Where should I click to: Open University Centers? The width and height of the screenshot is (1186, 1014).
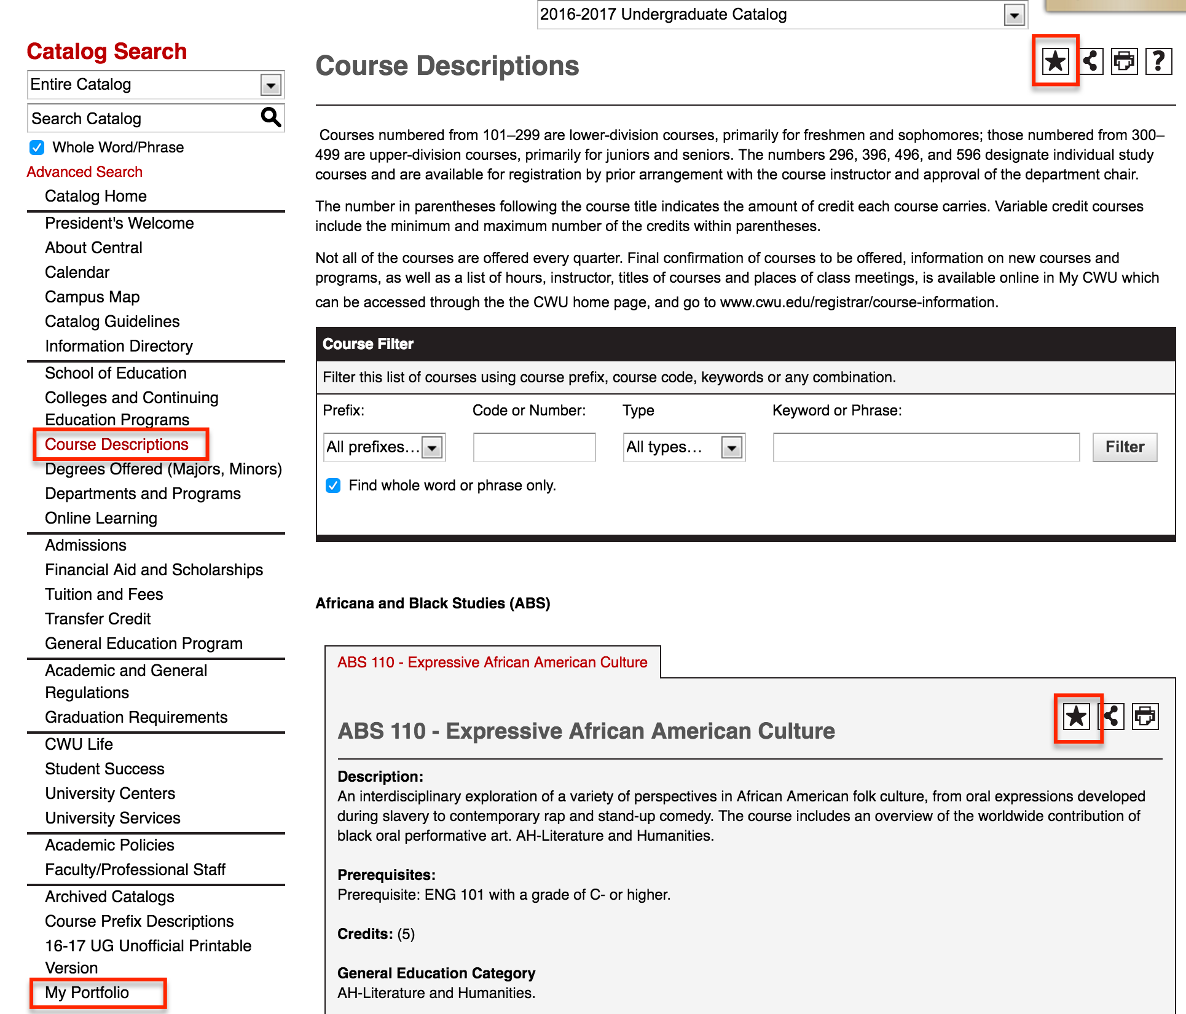(110, 793)
